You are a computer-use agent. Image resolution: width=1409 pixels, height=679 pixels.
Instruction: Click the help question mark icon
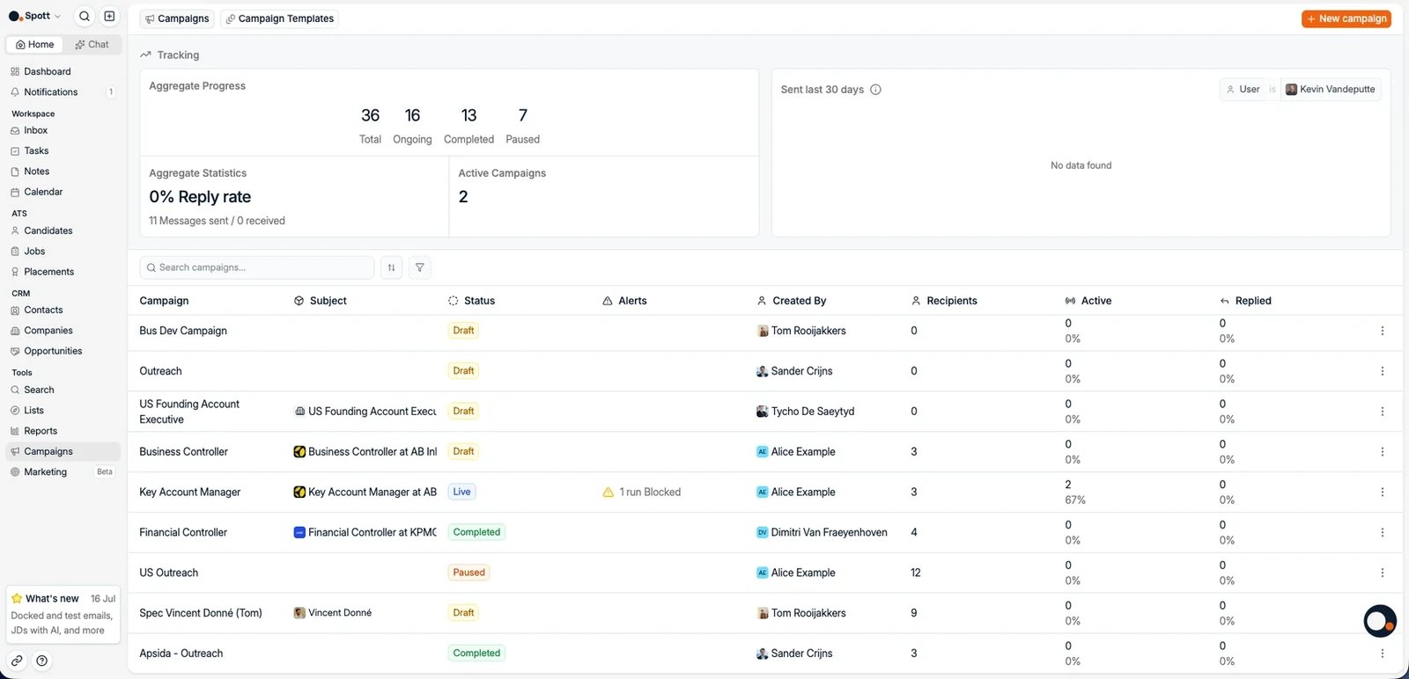click(x=42, y=661)
